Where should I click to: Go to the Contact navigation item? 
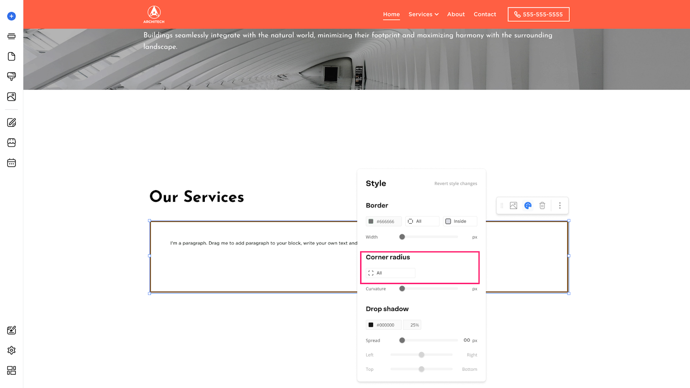click(485, 14)
